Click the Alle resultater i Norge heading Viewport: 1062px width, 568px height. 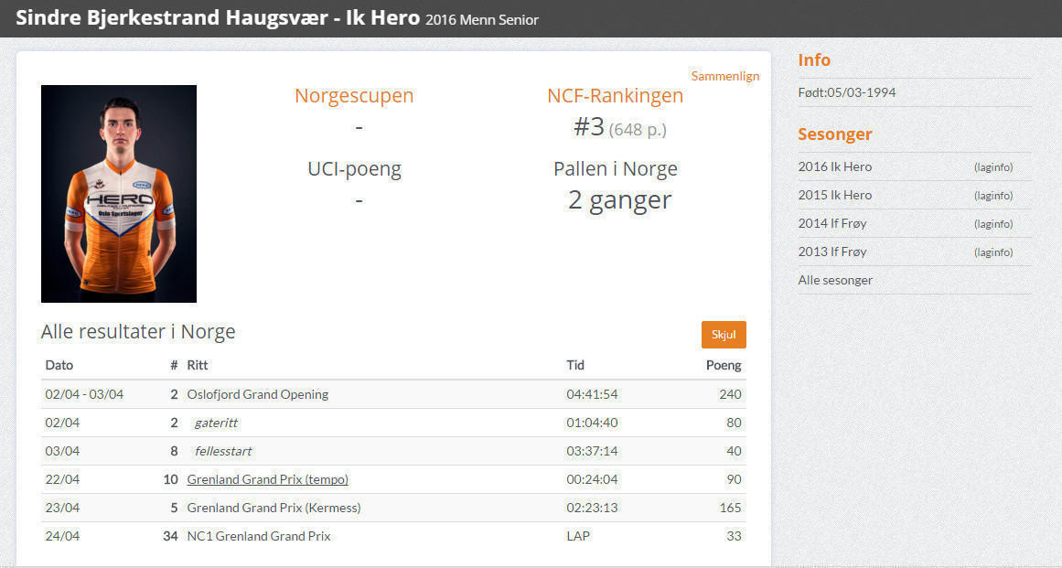(138, 332)
